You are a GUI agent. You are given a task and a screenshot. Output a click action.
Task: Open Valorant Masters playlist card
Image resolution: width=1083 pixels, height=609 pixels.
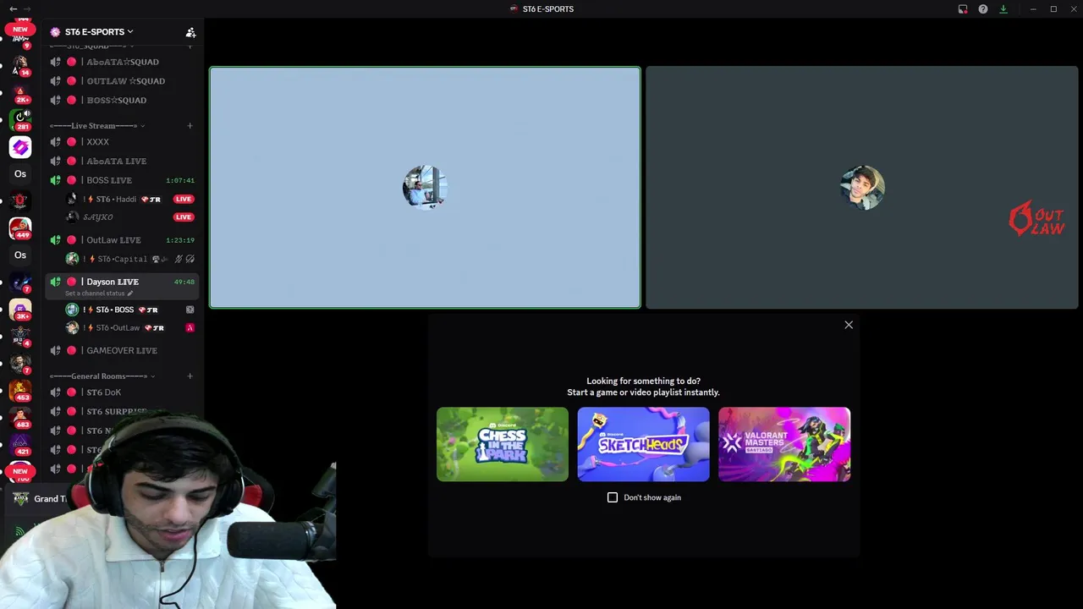click(784, 444)
